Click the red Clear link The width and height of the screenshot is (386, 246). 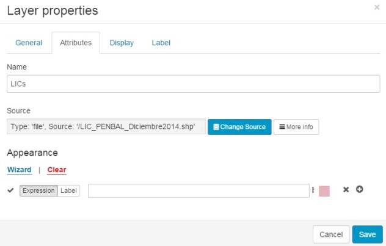tap(57, 170)
